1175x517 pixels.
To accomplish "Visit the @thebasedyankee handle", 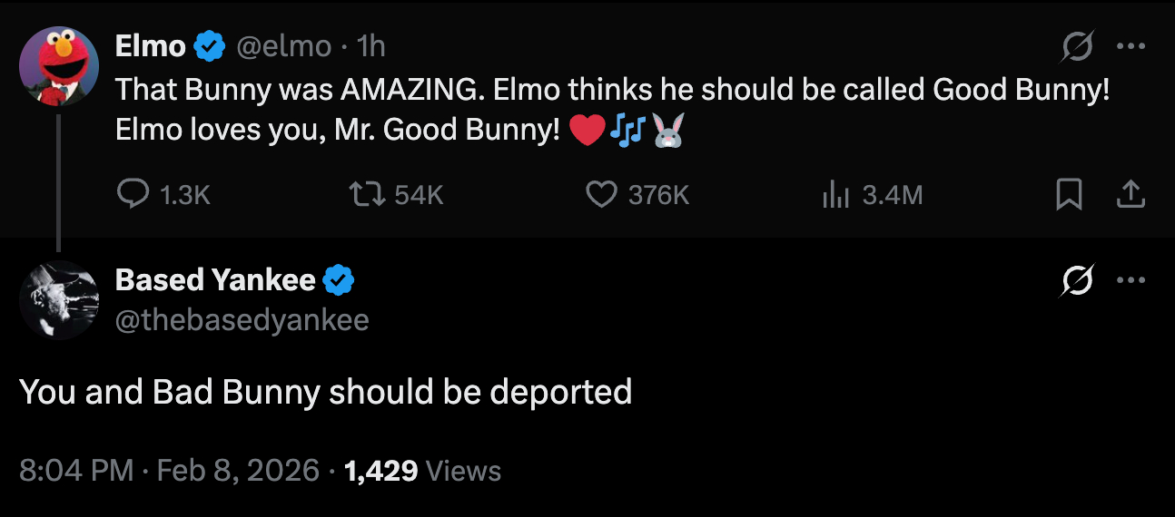I will pos(242,319).
